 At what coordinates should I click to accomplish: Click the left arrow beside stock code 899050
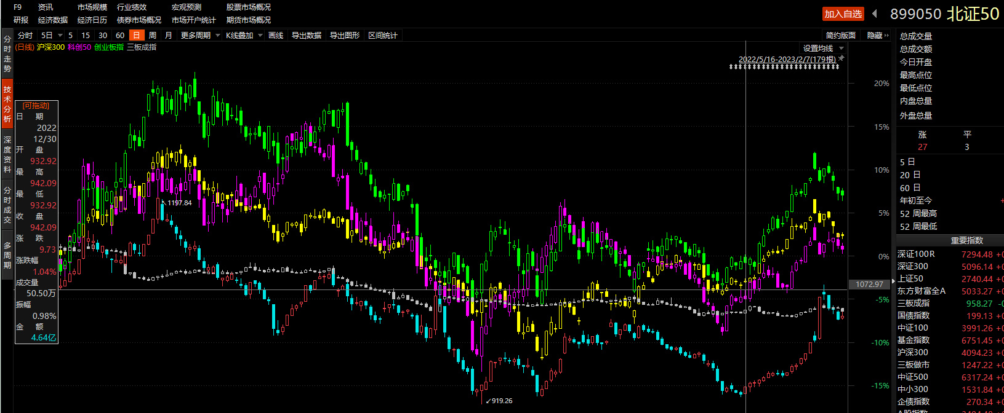875,14
